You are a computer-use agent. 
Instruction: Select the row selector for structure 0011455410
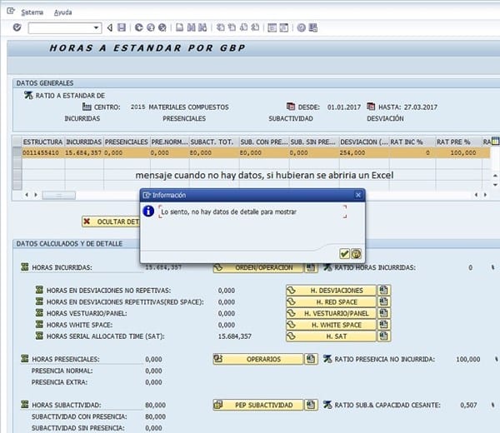click(17, 152)
